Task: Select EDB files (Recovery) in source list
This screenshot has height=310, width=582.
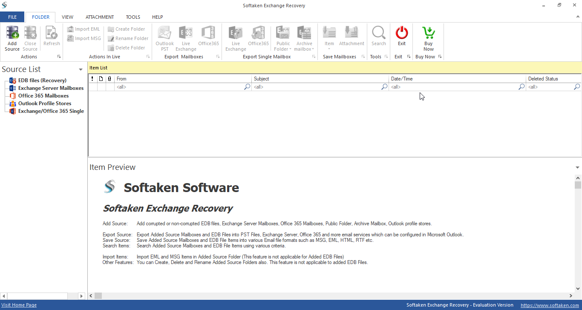Action: click(42, 80)
